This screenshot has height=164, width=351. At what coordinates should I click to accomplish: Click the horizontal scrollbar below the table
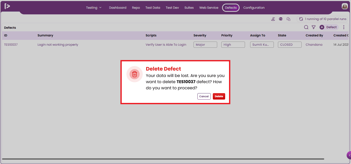[x=163, y=159]
